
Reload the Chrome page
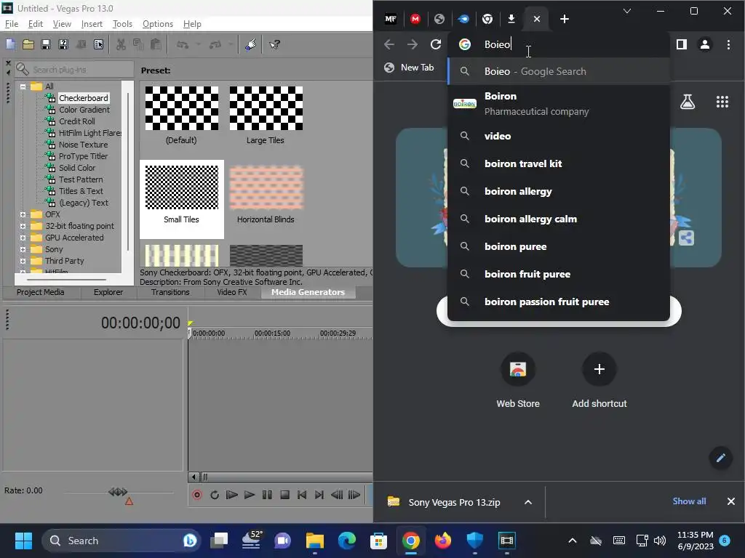[x=435, y=44]
